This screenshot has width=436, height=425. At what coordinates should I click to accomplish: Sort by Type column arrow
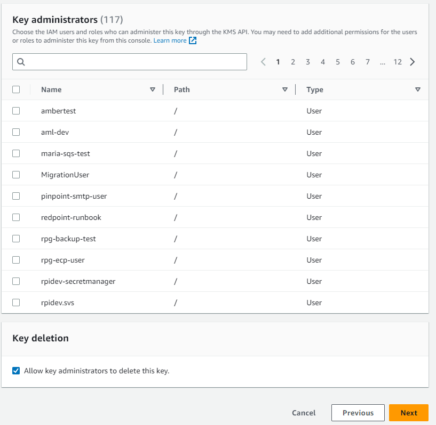418,89
